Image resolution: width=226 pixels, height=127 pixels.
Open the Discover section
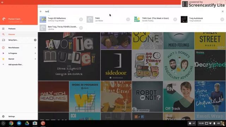coord(19,34)
